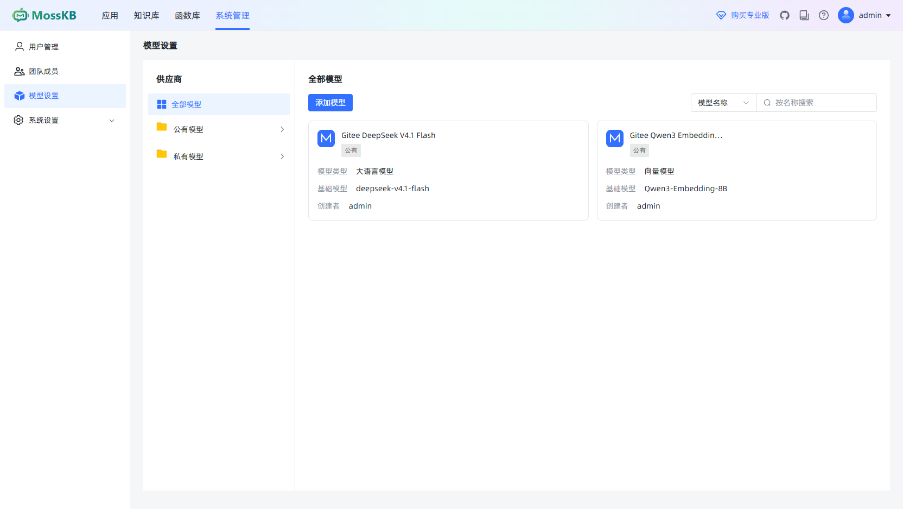The width and height of the screenshot is (903, 509).
Task: Switch to the 应用 tab
Action: tap(110, 15)
